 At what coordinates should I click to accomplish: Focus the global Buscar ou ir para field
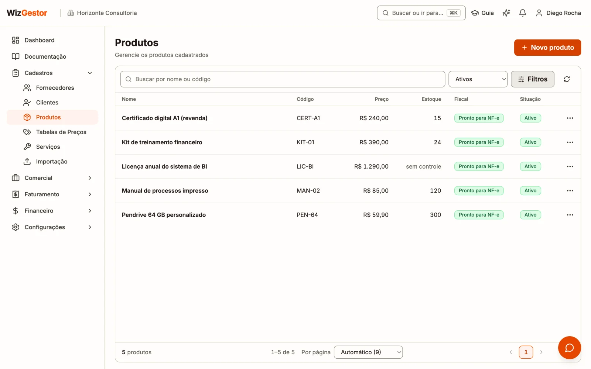421,13
